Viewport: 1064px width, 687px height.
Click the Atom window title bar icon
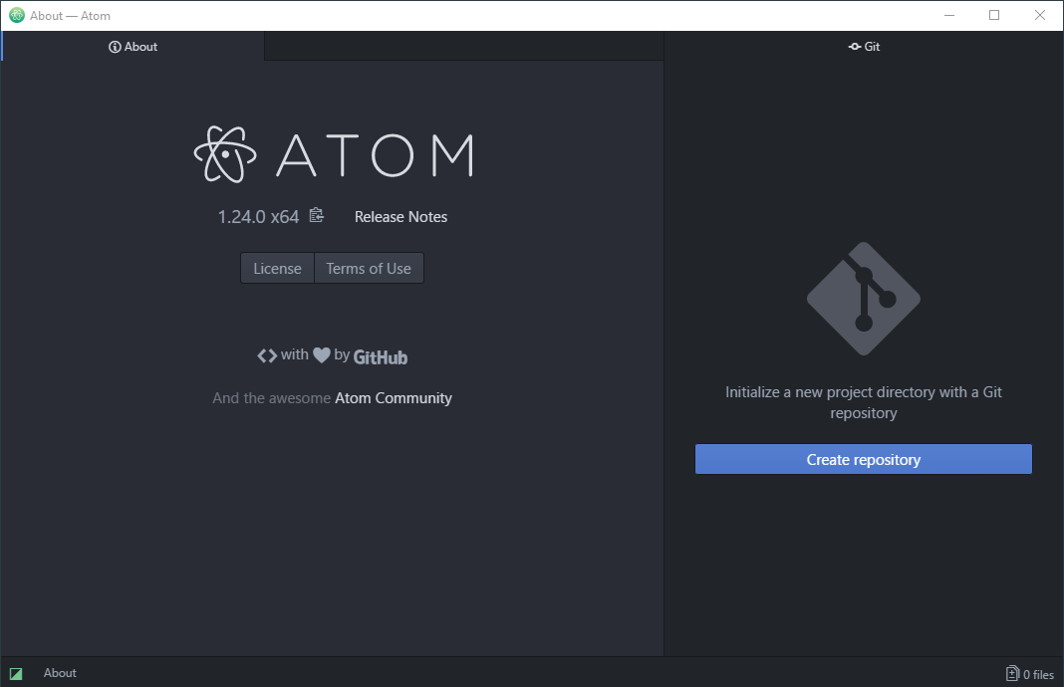point(17,15)
